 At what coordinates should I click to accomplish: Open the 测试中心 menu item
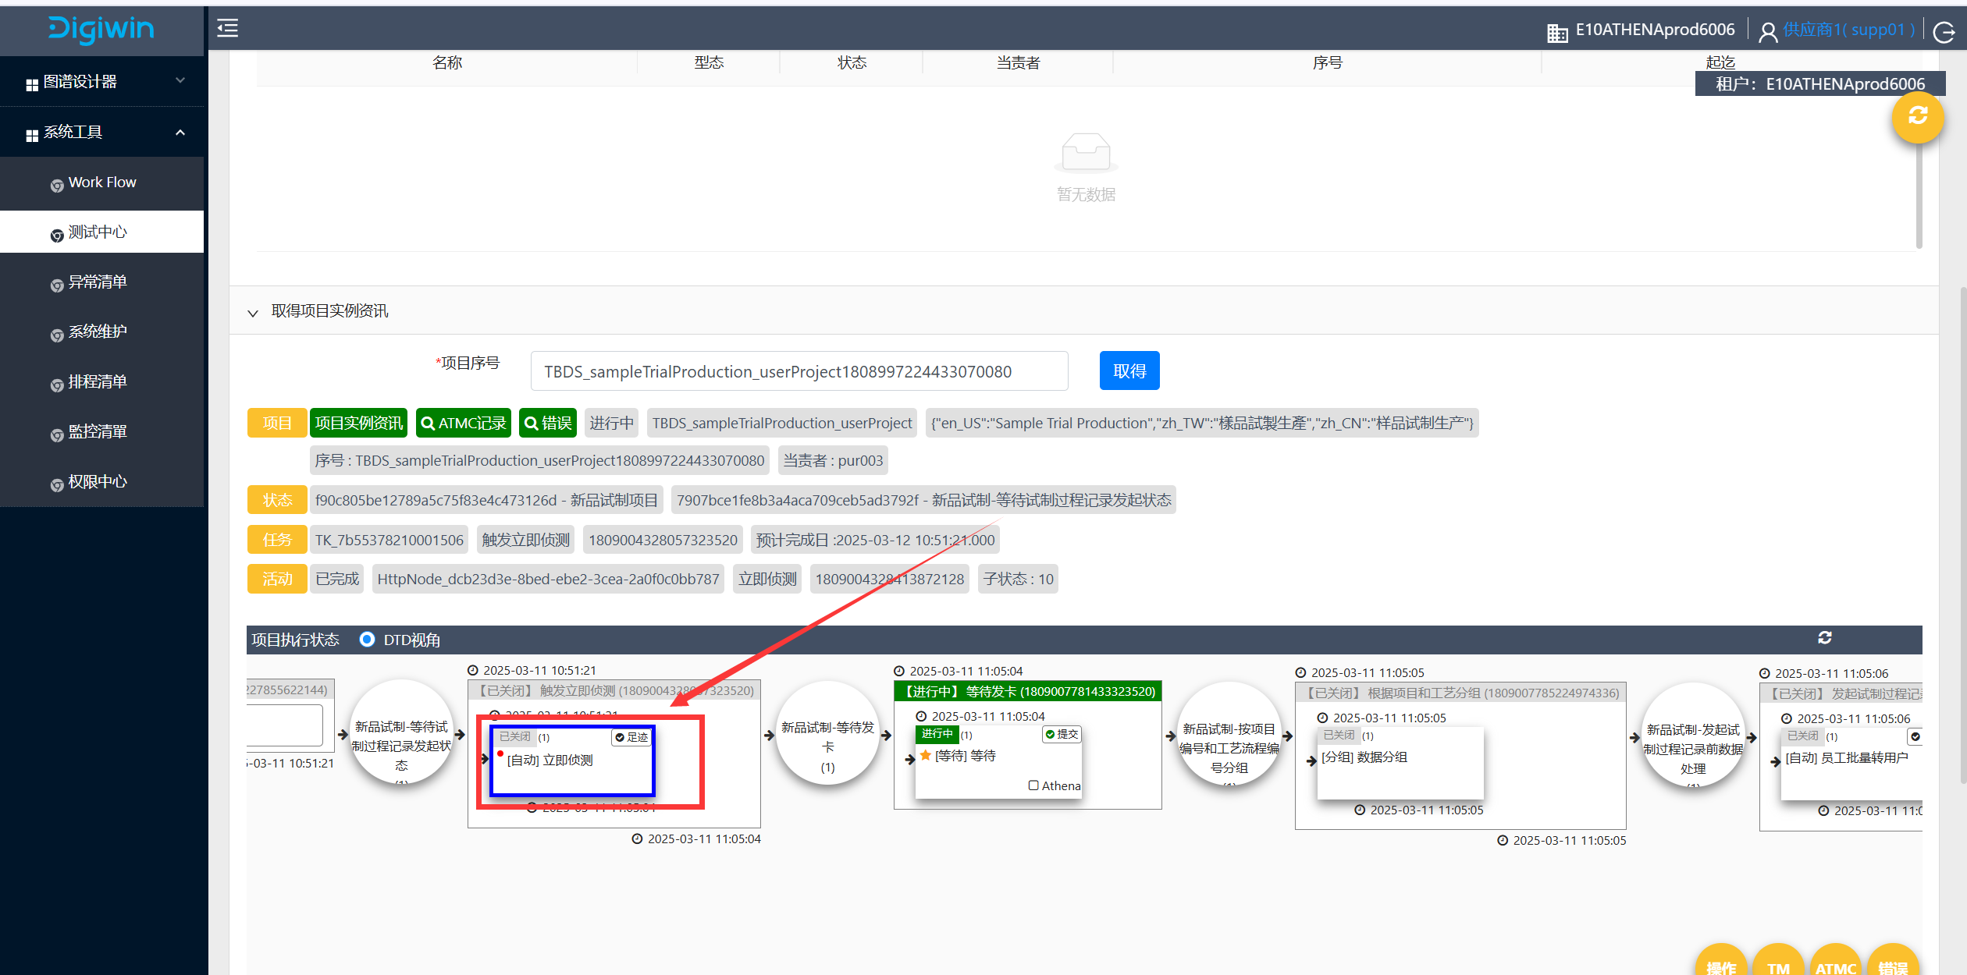101,232
